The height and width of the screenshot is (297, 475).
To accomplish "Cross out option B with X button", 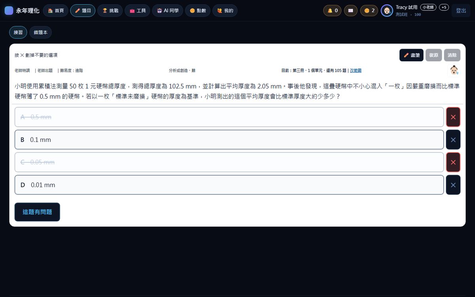I will point(453,140).
